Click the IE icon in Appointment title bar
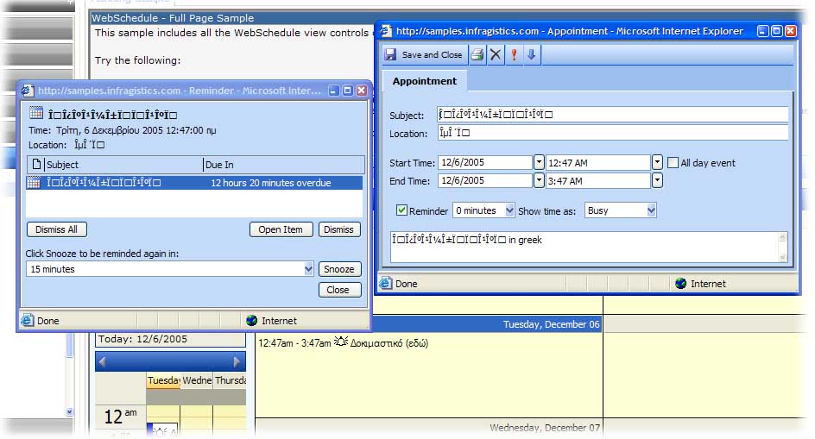Screen dimensions: 815x439 tap(385, 31)
